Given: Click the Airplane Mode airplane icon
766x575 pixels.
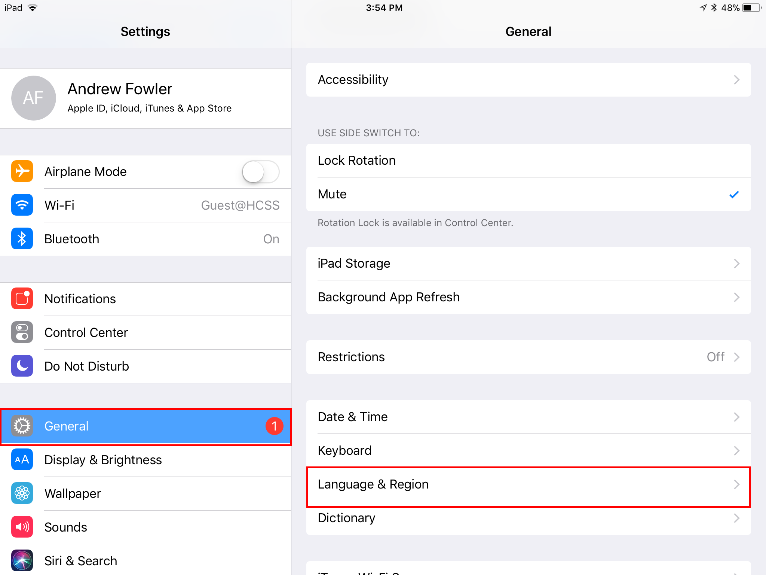Looking at the screenshot, I should [22, 171].
